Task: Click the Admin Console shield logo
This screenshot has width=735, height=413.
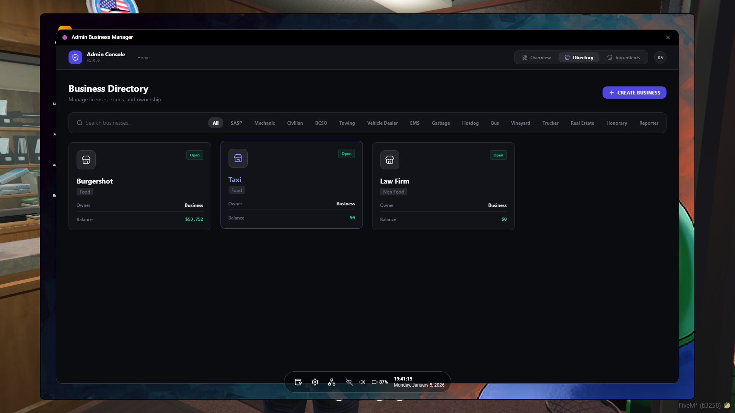Action: click(x=75, y=57)
